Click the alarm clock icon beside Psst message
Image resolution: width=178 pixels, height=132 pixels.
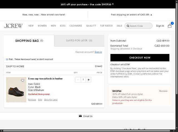[x=7, y=59]
